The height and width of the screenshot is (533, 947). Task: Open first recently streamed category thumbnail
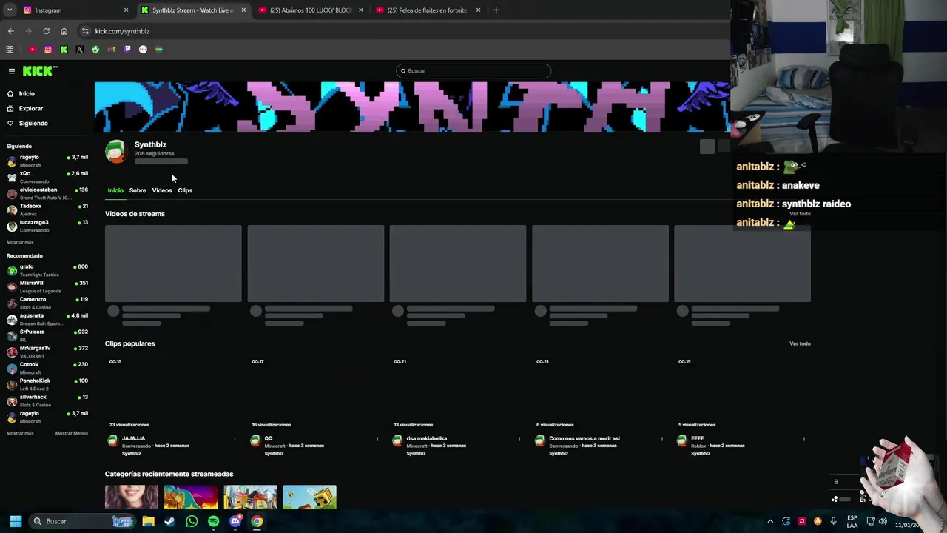[132, 497]
